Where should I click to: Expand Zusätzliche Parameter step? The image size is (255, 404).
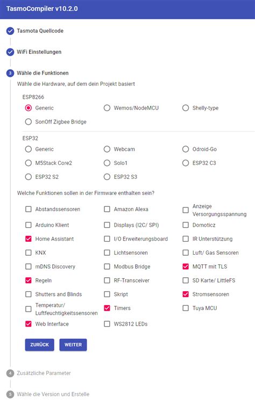coord(44,373)
